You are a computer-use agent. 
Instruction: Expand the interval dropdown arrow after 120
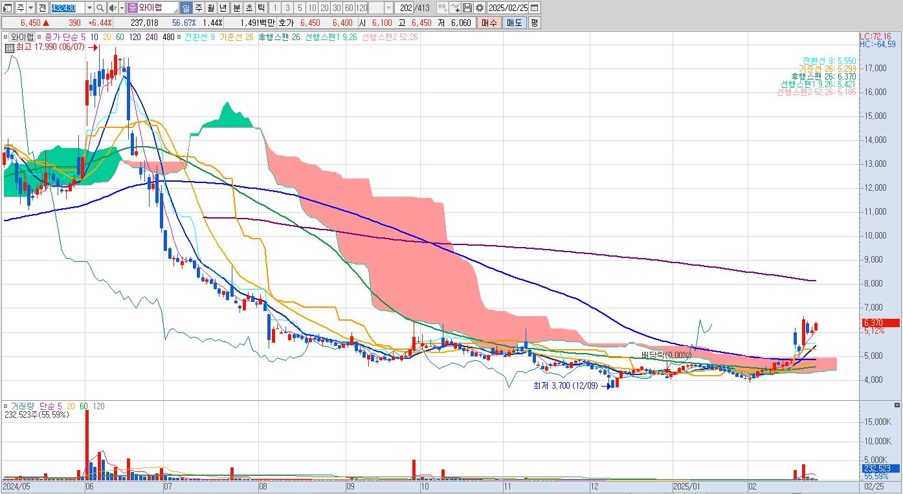[388, 8]
